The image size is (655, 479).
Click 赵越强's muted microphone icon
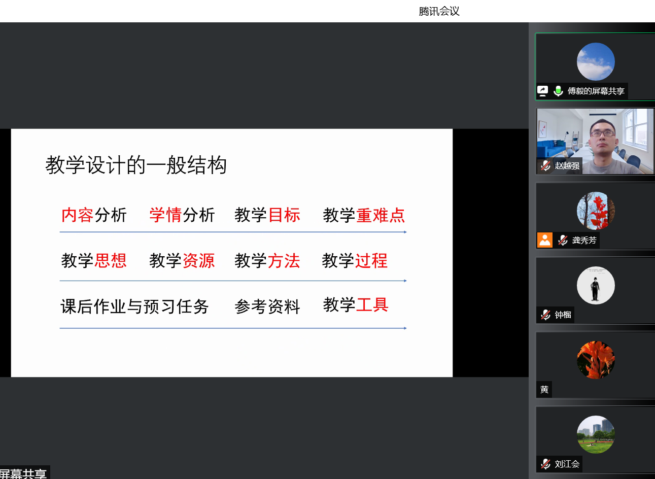tap(545, 165)
